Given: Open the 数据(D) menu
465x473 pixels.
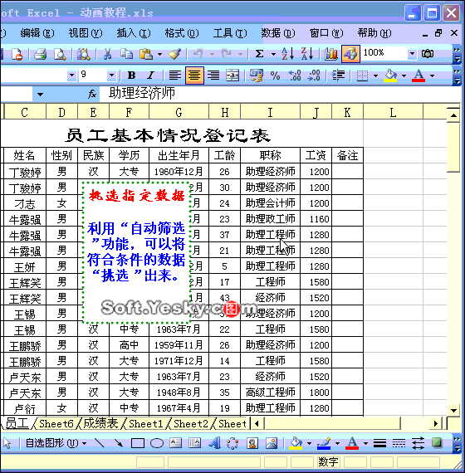Looking at the screenshot, I should click(278, 33).
